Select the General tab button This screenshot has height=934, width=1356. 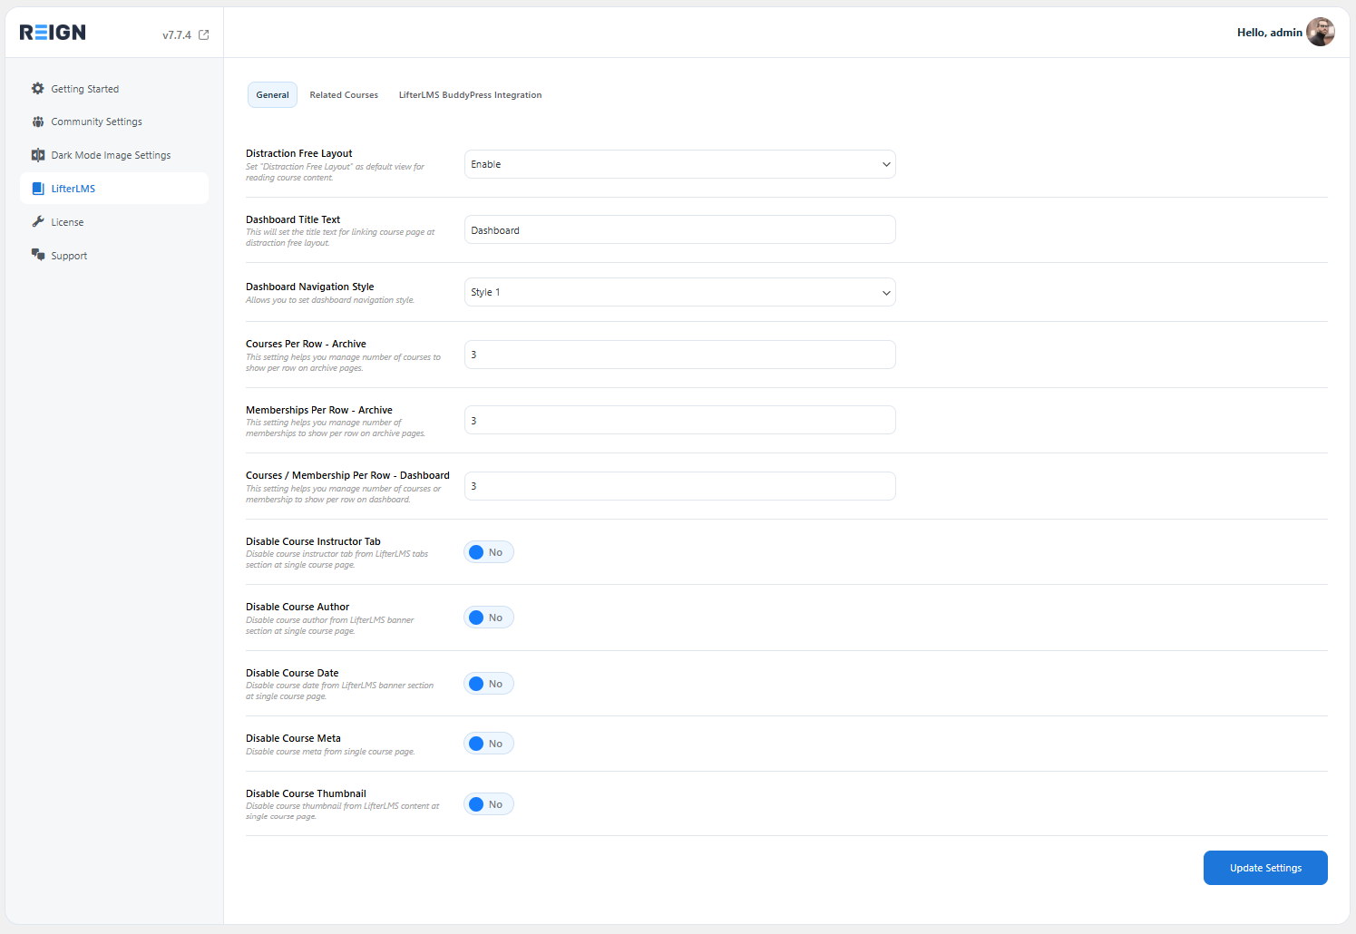point(272,94)
